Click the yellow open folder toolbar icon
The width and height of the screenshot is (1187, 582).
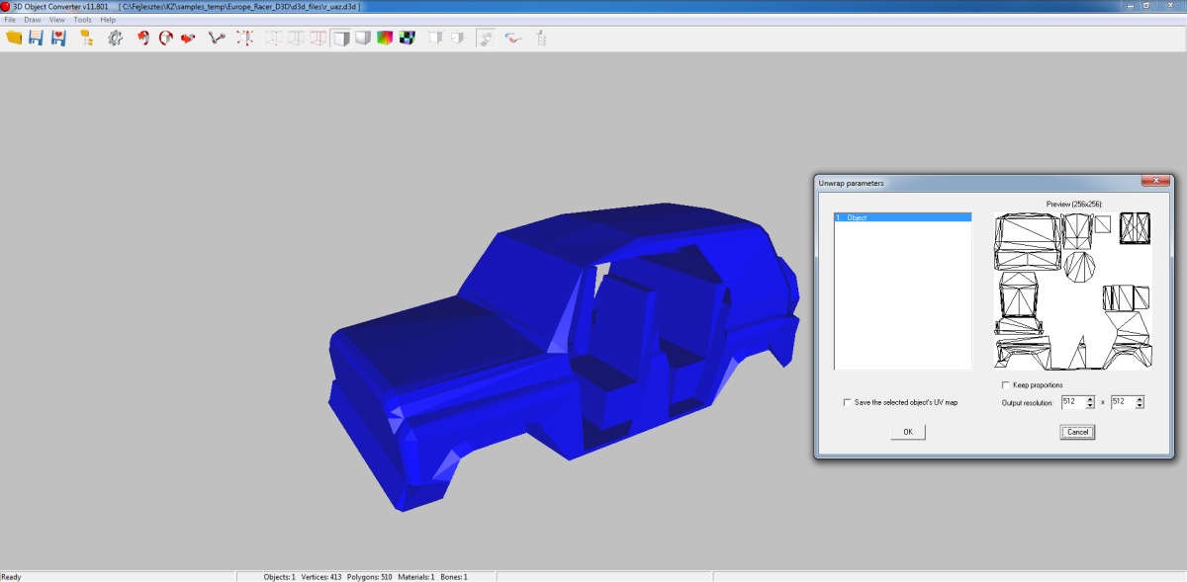coord(14,38)
